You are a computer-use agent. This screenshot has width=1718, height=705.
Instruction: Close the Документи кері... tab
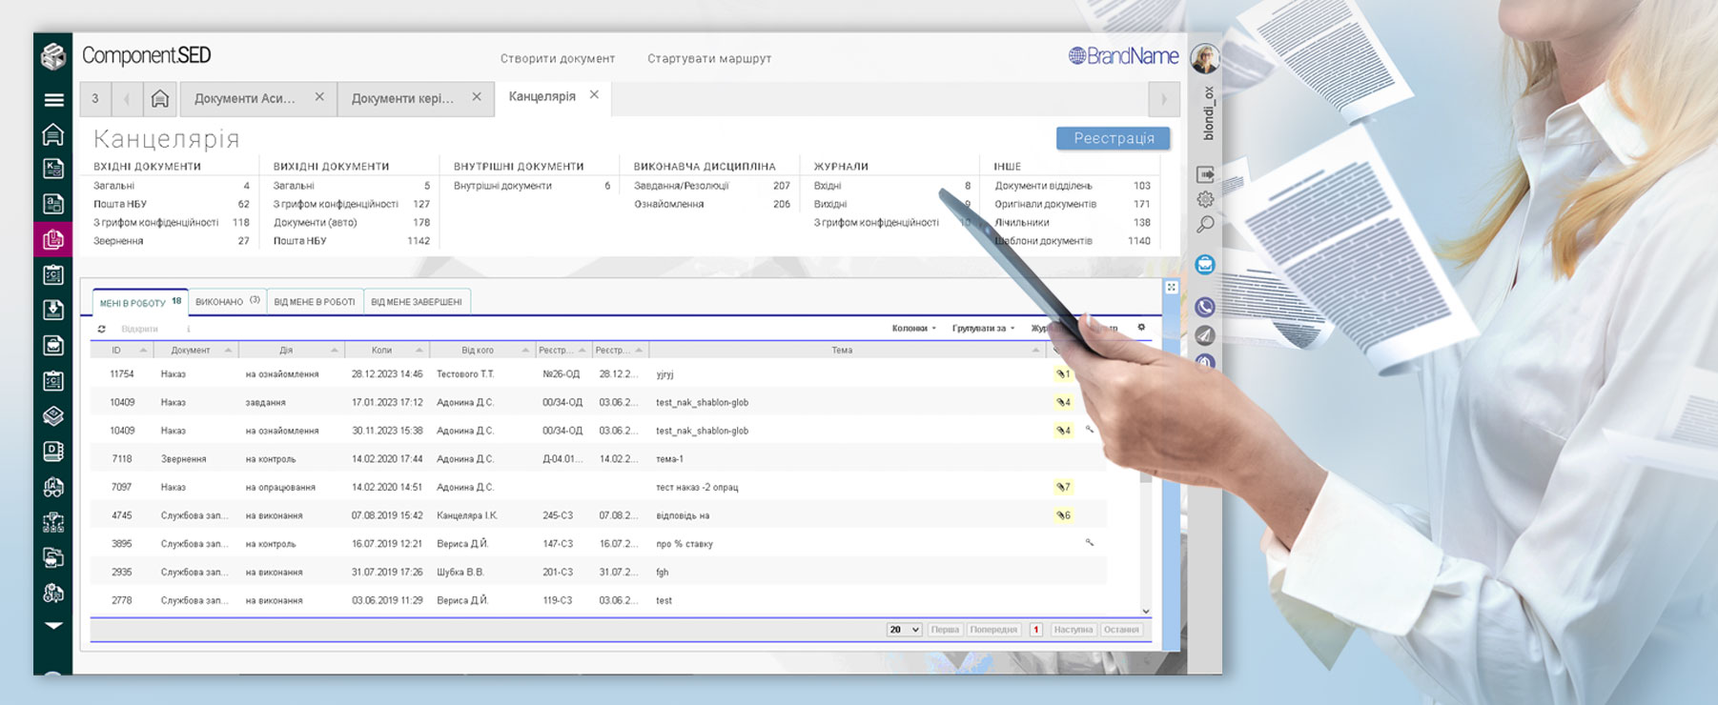tap(477, 97)
